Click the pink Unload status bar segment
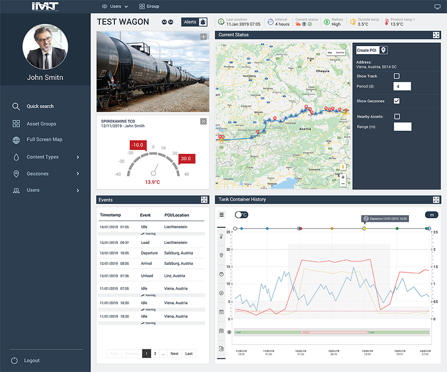Viewport: 447px width, 372px height. pyautogui.click(x=334, y=333)
